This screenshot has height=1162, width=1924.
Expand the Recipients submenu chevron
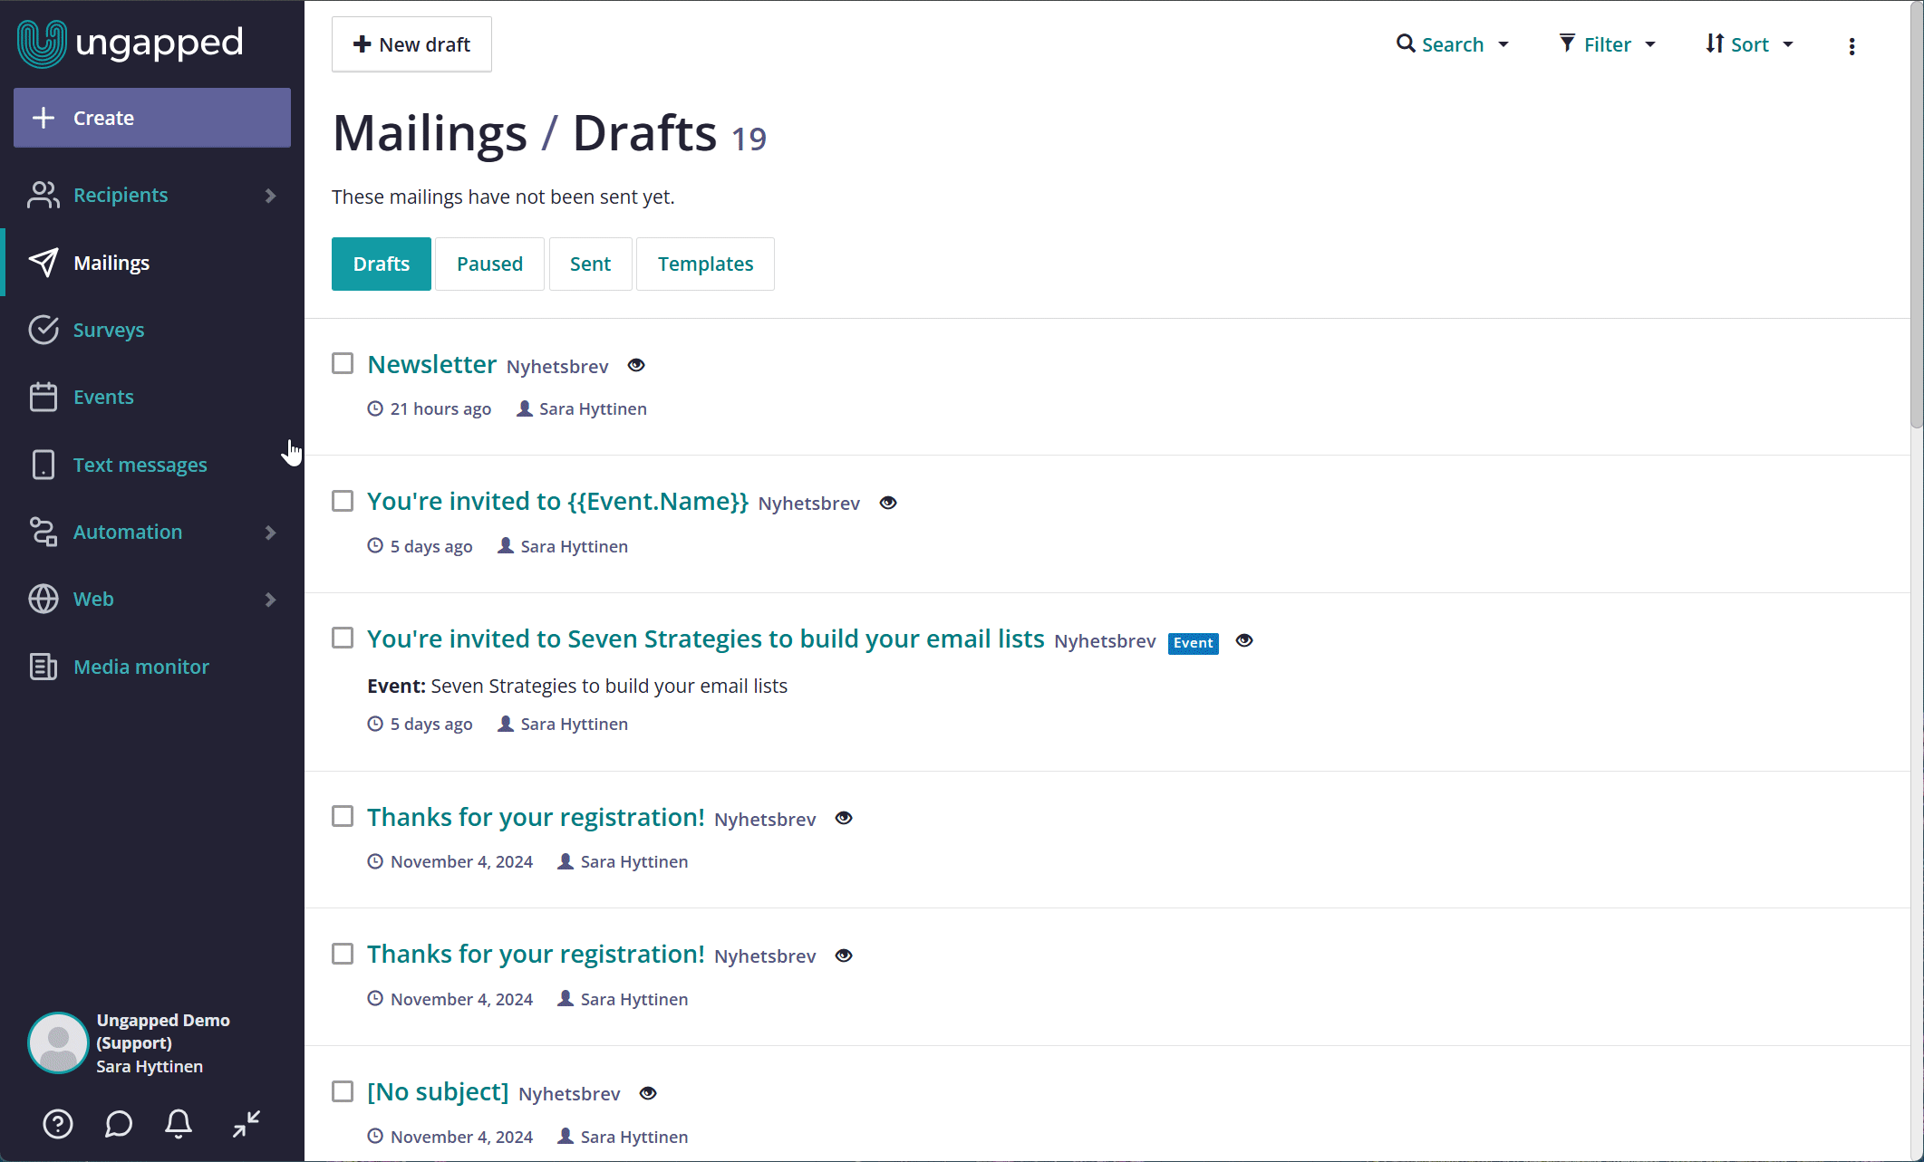[270, 196]
